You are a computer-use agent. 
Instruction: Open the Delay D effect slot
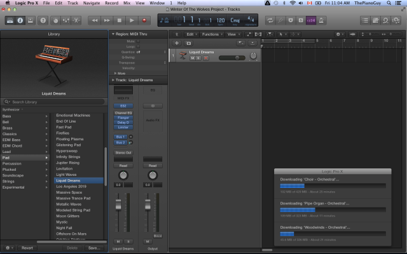tap(123, 123)
